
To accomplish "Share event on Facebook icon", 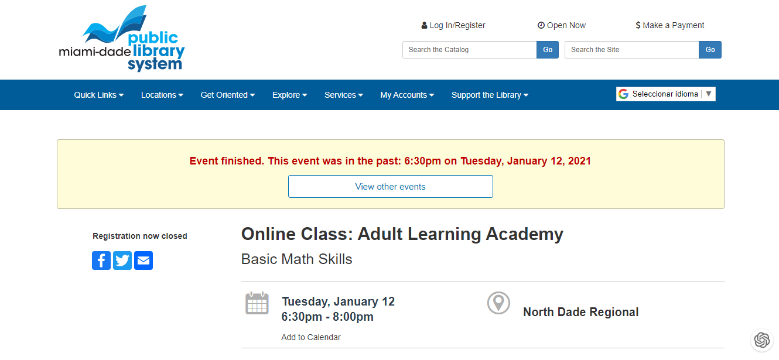I will 101,260.
